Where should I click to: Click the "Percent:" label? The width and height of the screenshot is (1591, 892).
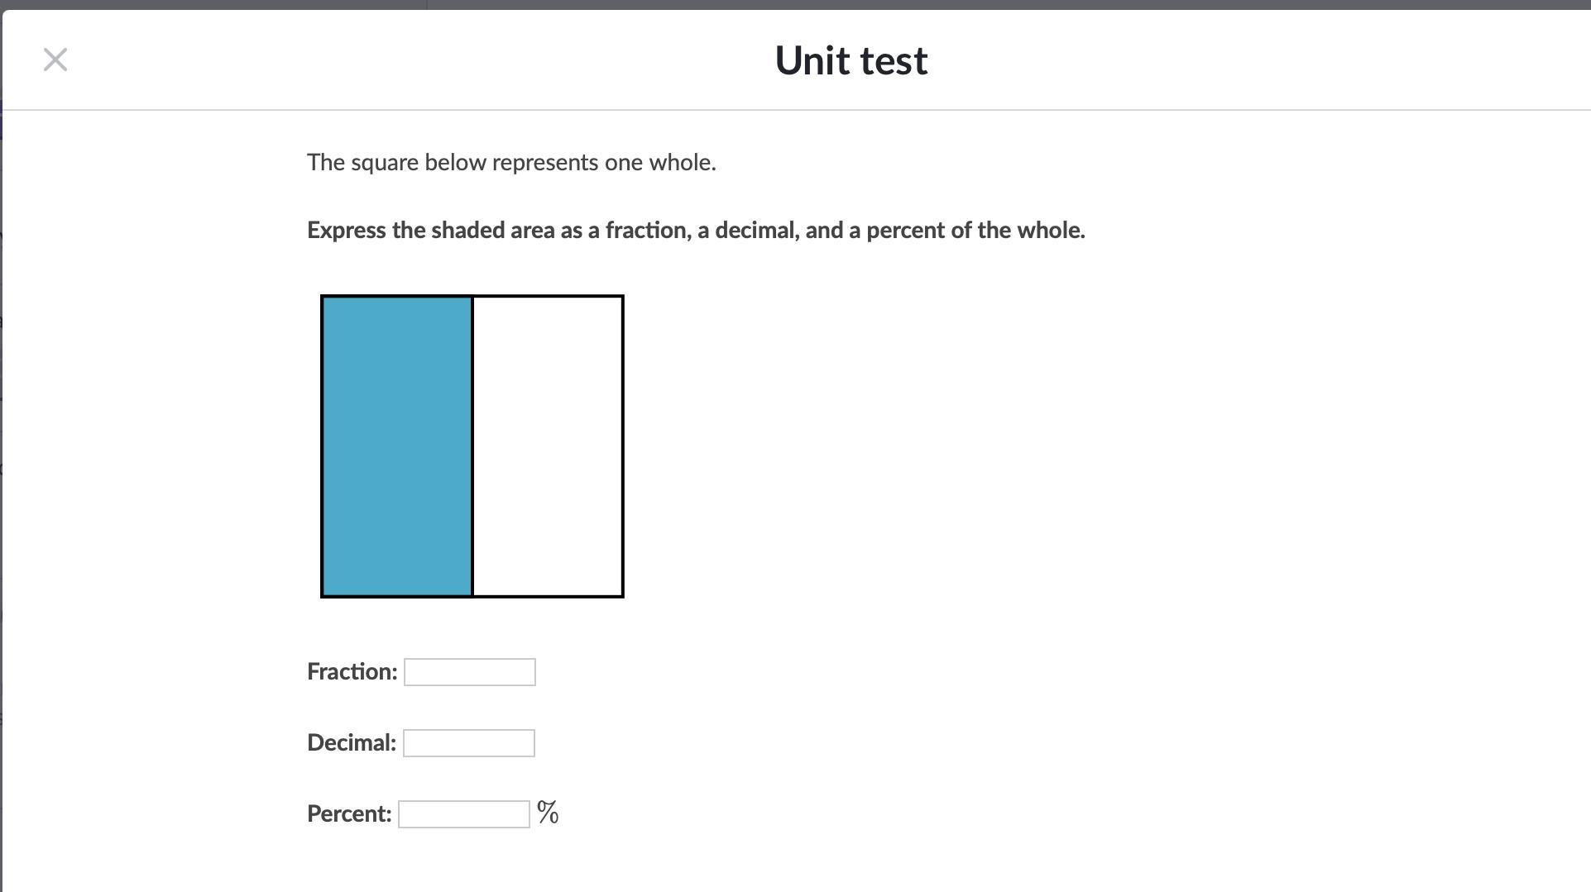tap(348, 814)
